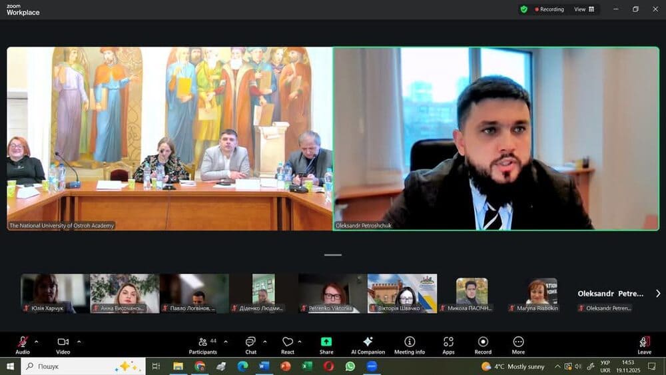The image size is (666, 375).
Task: Click the green Share screen icon
Action: (326, 345)
